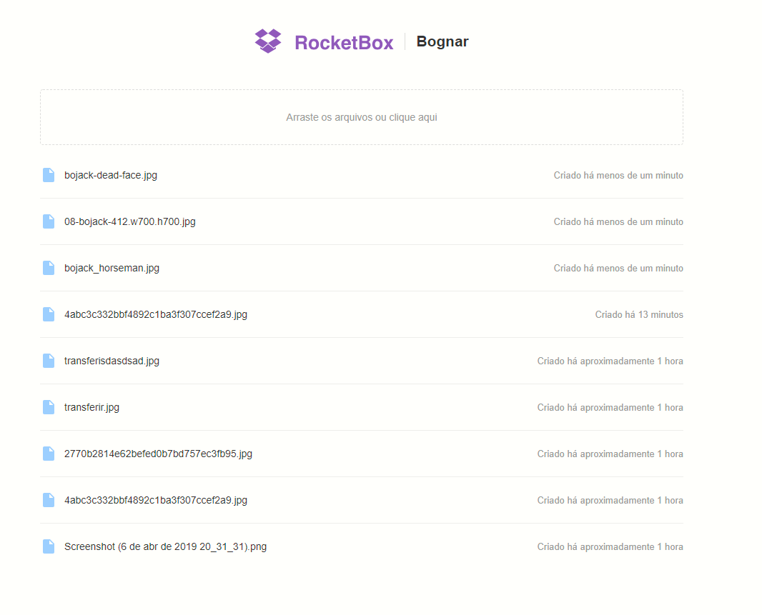762x615 pixels.
Task: Open the file bojack_horseman.jpg
Action: click(x=112, y=268)
